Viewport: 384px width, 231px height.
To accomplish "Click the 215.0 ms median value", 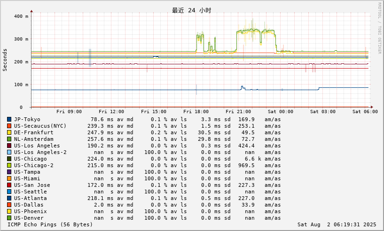I will 101,165.
